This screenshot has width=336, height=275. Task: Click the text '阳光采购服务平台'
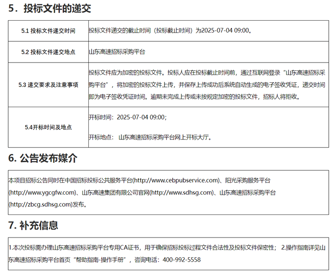(x=248, y=180)
